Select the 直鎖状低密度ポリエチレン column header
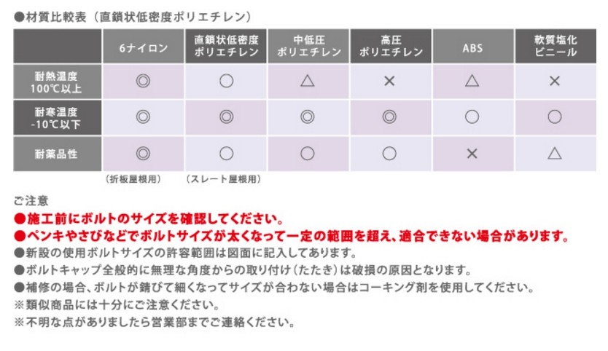 pyautogui.click(x=225, y=47)
